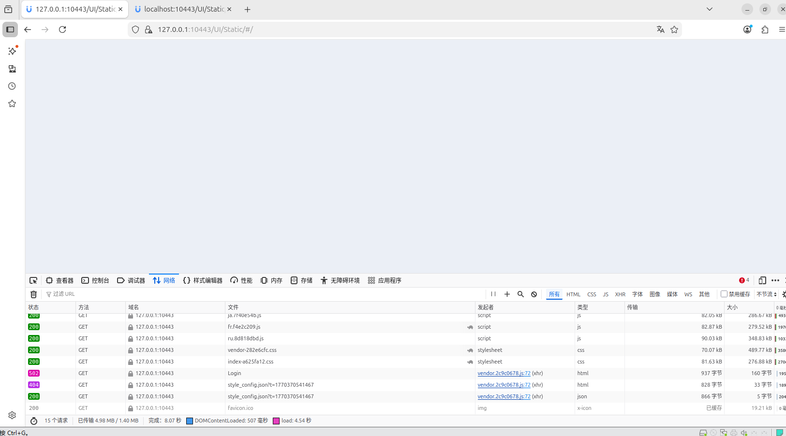The image size is (786, 436).
Task: Expand the list all tabs chevron
Action: [710, 9]
